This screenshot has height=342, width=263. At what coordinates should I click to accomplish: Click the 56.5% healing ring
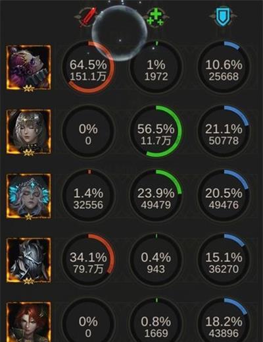click(156, 131)
